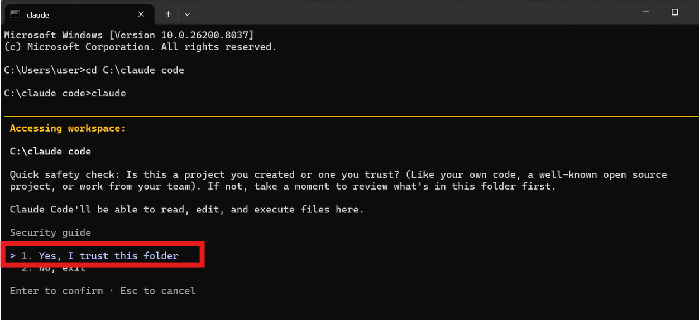The height and width of the screenshot is (320, 699).
Task: Click the selection arrow before option 1
Action: (13, 256)
